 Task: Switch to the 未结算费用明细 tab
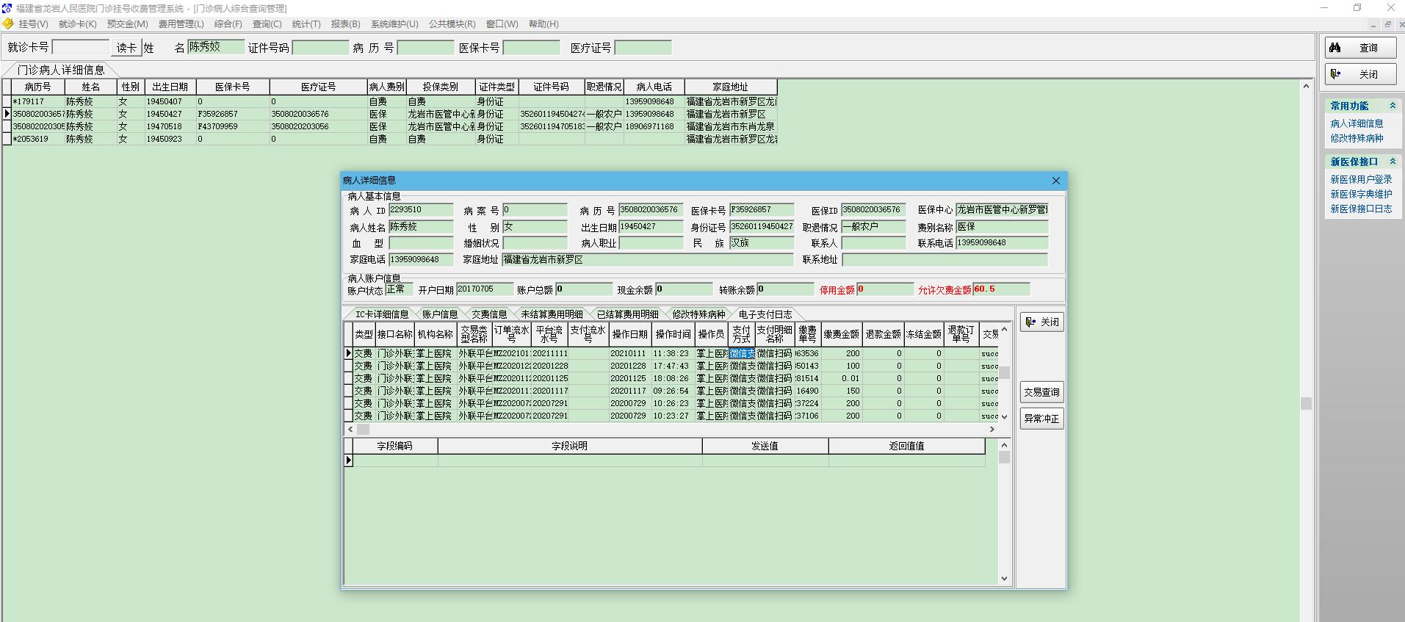tap(552, 314)
